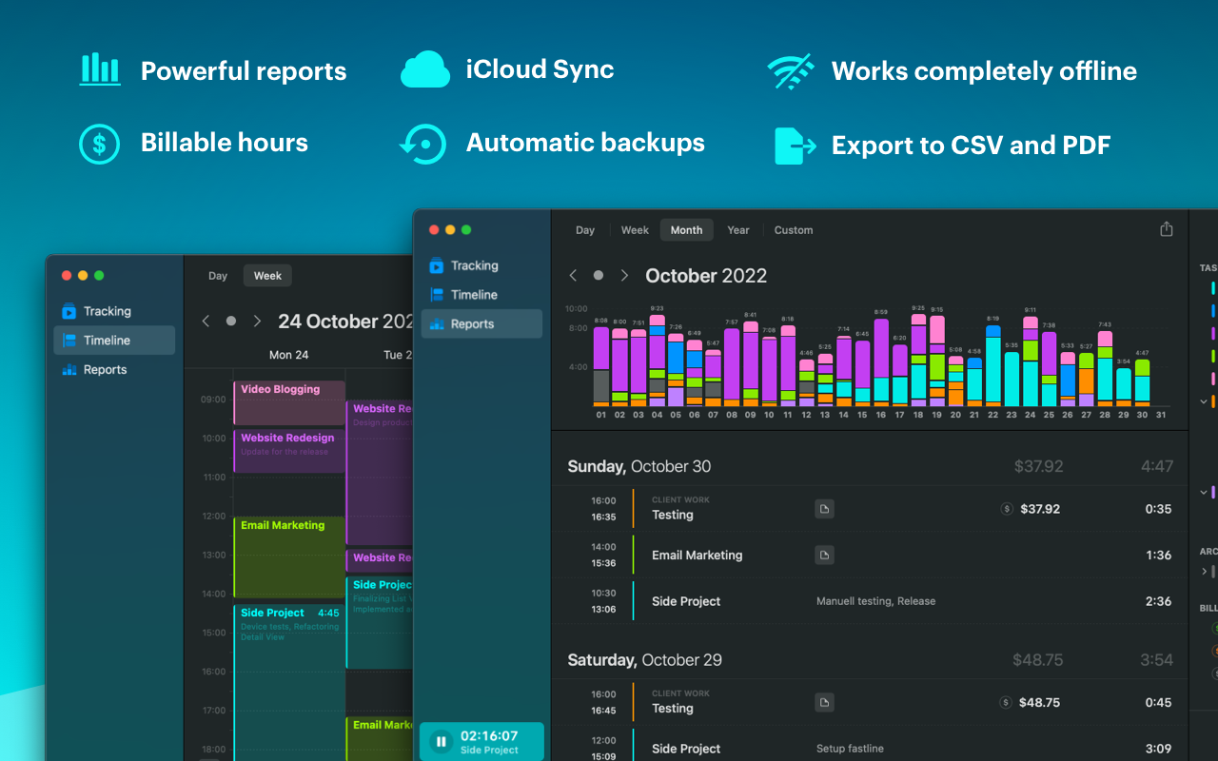Screen dimensions: 1218x761
Task: Click the billable dollar icon next to $48.75
Action: click(x=1007, y=703)
